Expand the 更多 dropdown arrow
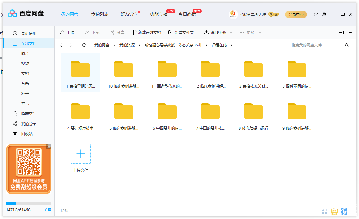This screenshot has width=359, height=219. [x=260, y=33]
